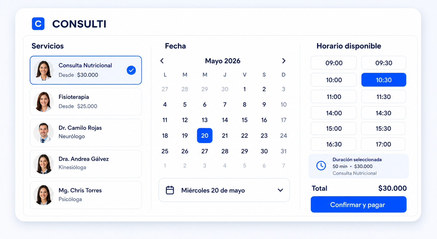Click the Horario disponible heading
The height and width of the screenshot is (239, 437).
[349, 46]
